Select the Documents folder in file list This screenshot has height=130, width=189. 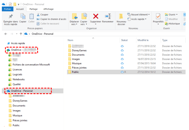pos(78,55)
